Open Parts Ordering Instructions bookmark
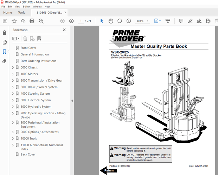This screenshot has height=175, width=218. 38,61
